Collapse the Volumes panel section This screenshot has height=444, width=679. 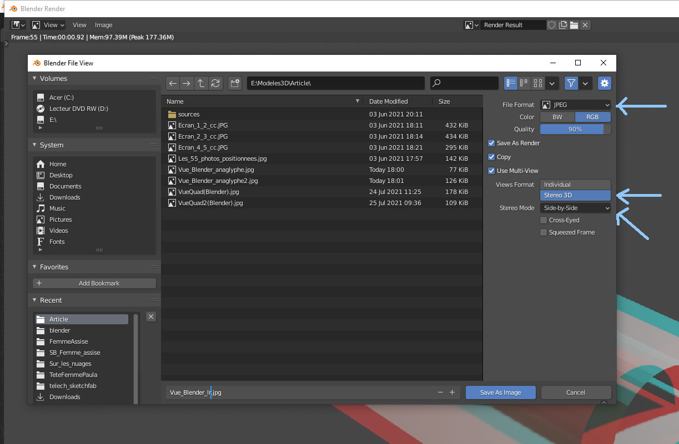point(34,79)
